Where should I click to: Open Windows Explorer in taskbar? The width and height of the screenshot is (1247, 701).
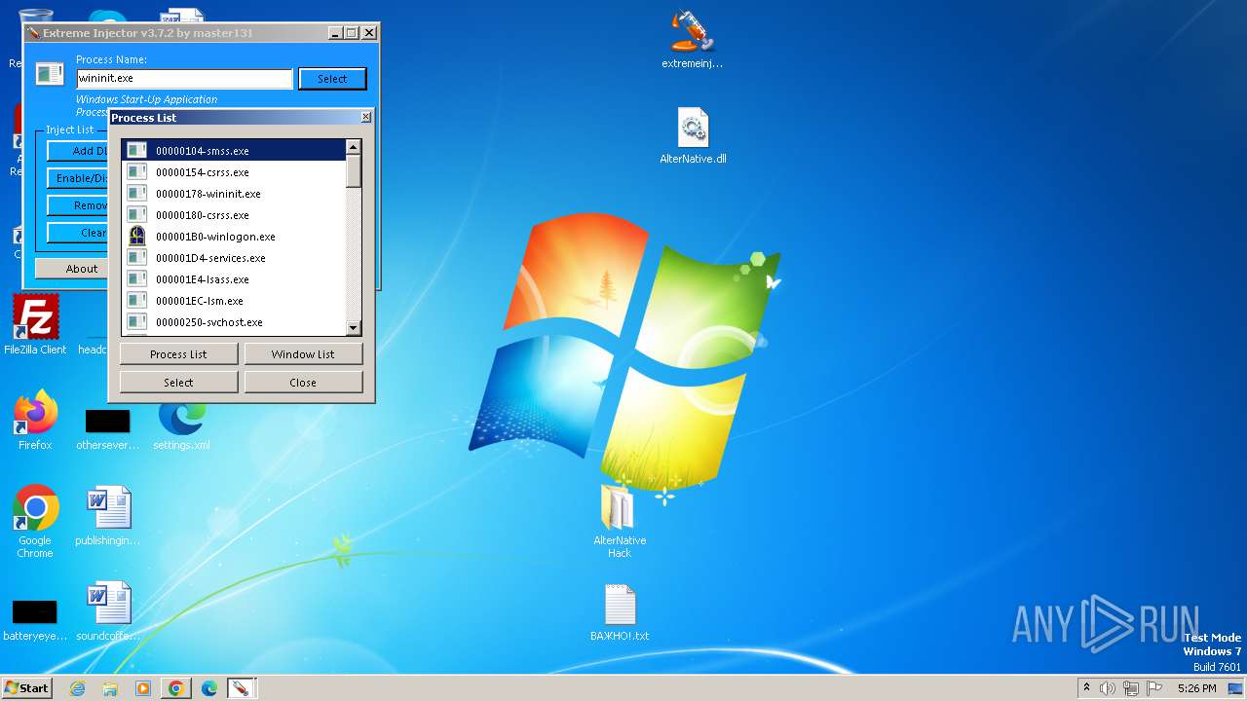(x=110, y=688)
